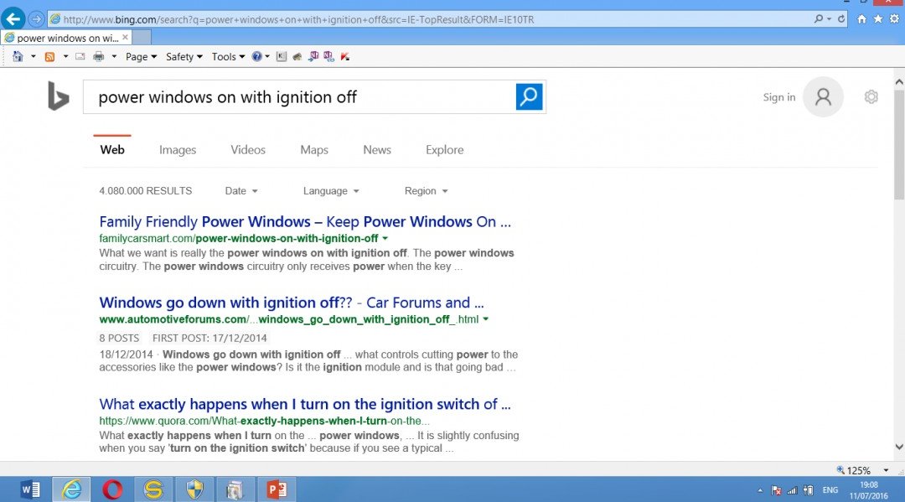Viewport: 905px width, 502px height.
Task: Click the Print icon in command bar
Action: point(99,56)
